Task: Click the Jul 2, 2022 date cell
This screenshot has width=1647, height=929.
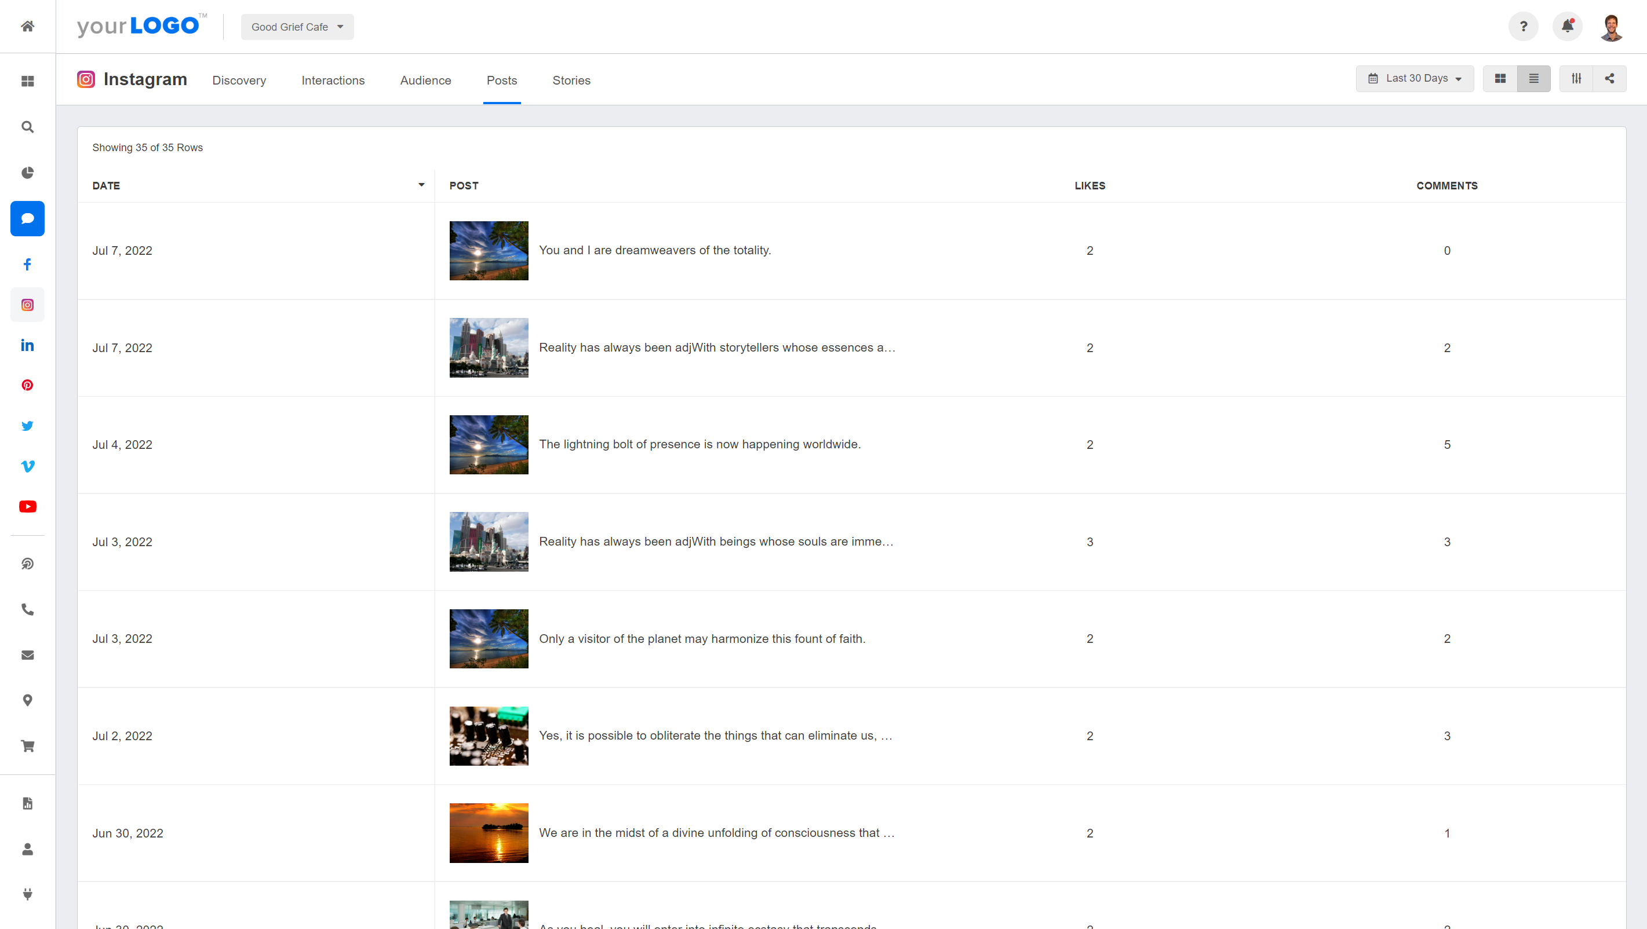Action: [x=122, y=736]
